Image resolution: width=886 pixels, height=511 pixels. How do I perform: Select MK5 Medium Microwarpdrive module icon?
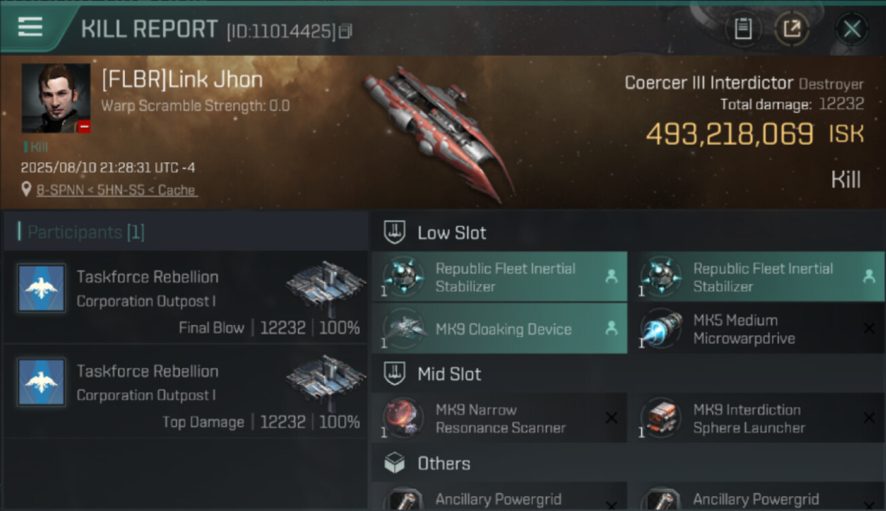point(661,329)
